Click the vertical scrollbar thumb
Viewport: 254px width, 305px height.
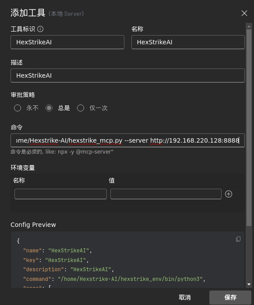(x=249, y=128)
